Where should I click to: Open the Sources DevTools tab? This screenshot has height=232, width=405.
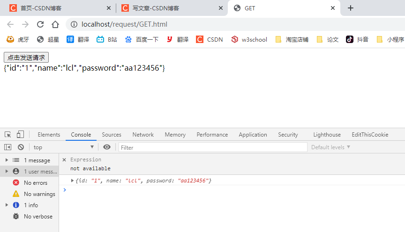pyautogui.click(x=112, y=135)
